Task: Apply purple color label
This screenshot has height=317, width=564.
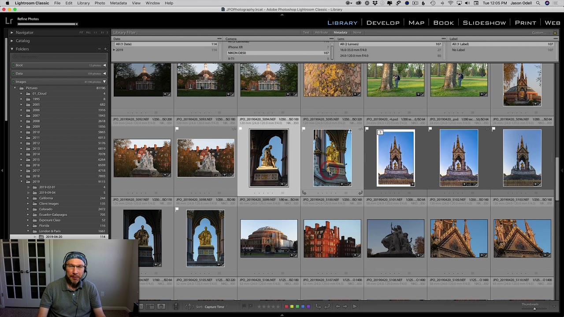Action: pyautogui.click(x=308, y=306)
